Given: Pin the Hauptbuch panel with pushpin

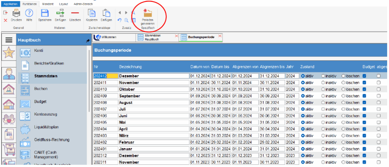Looking at the screenshot, I should coord(88,40).
